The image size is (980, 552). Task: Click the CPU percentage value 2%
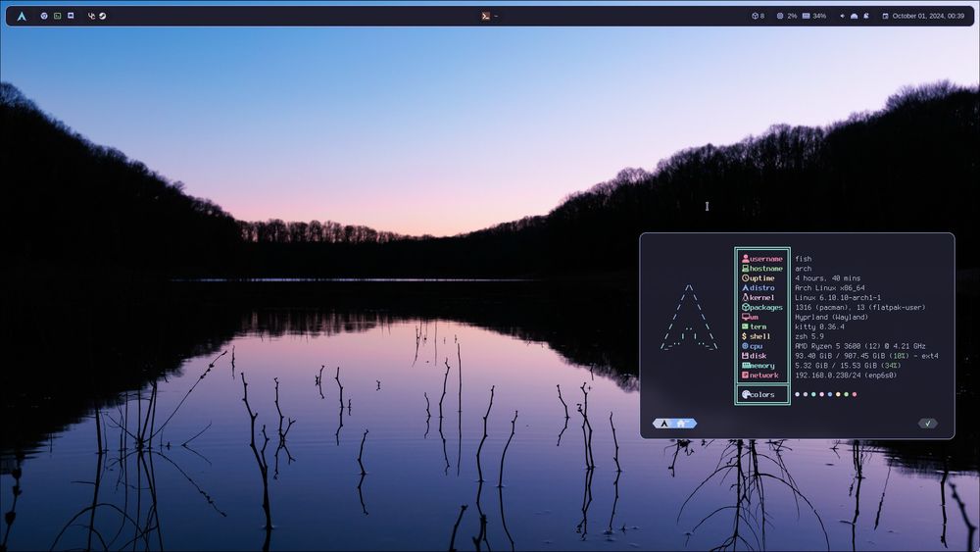(x=792, y=16)
